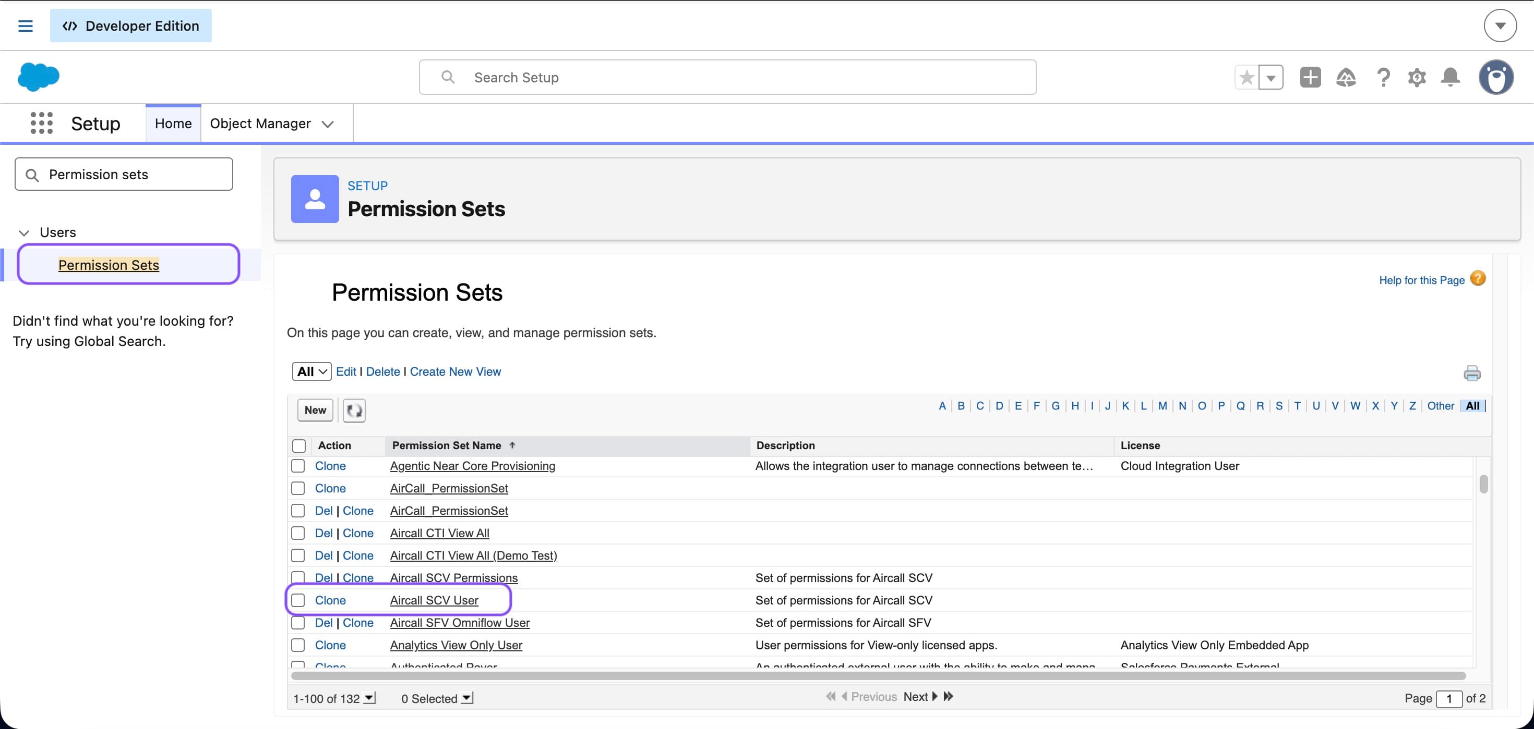The image size is (1534, 729).
Task: Open the Setup gear menu
Action: tap(1417, 77)
